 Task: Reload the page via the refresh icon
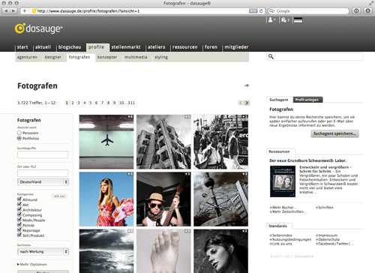coord(261,11)
